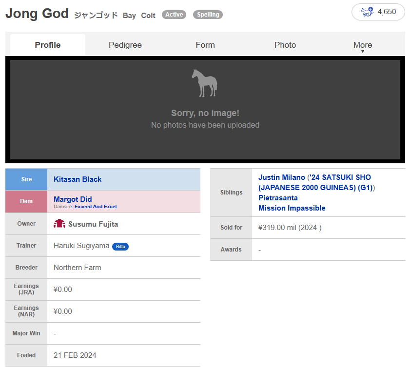Screen dimensions: 411x368
Task: Expand the More tab dropdown arrow
Action: coord(363,52)
